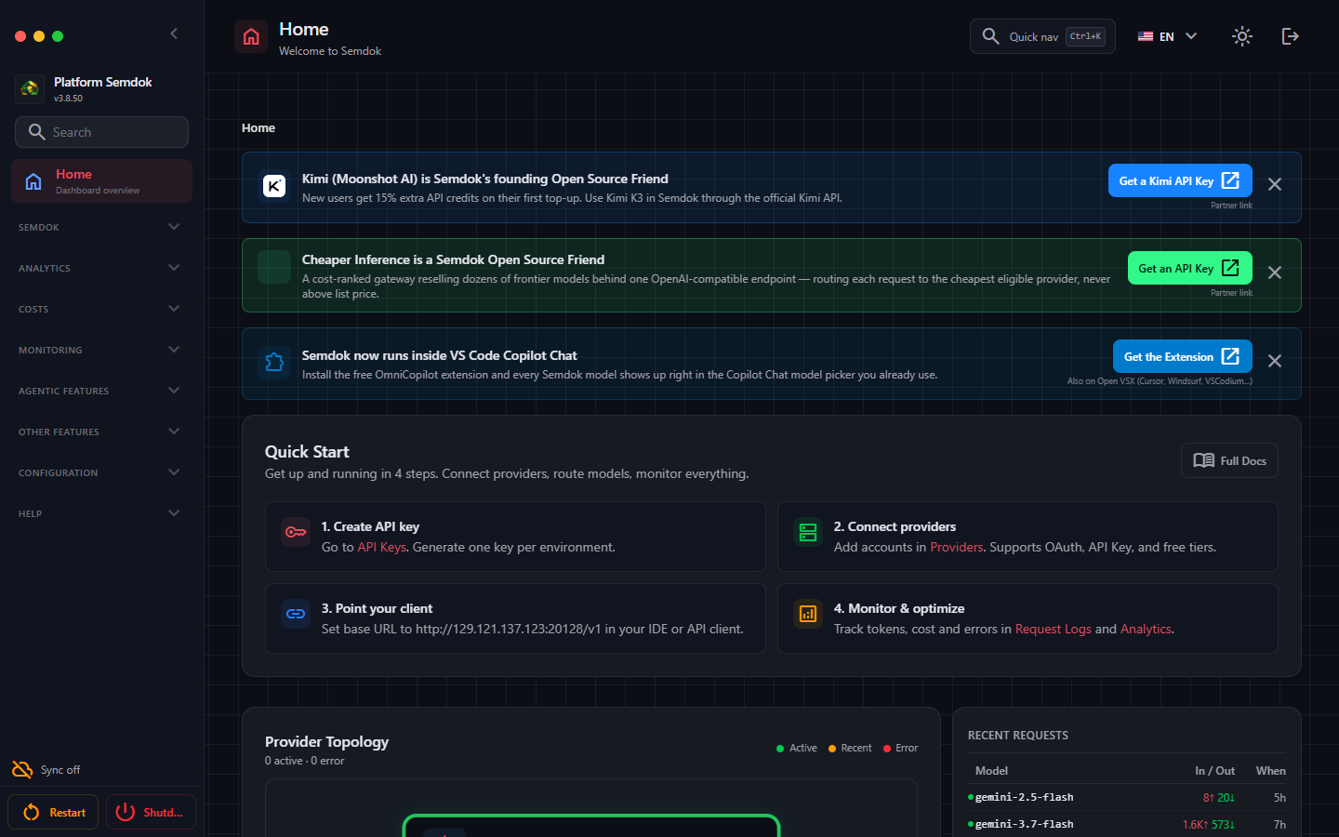
Task: Dismiss the Cheaper Inference banner
Action: tap(1275, 272)
